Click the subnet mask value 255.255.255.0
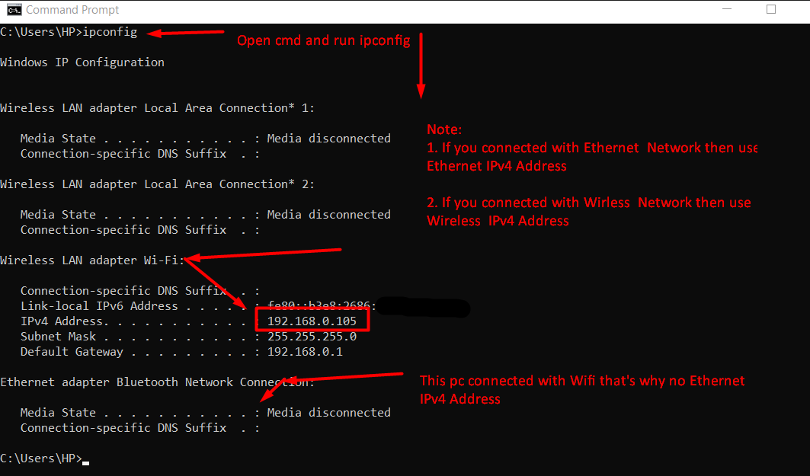 click(x=312, y=337)
